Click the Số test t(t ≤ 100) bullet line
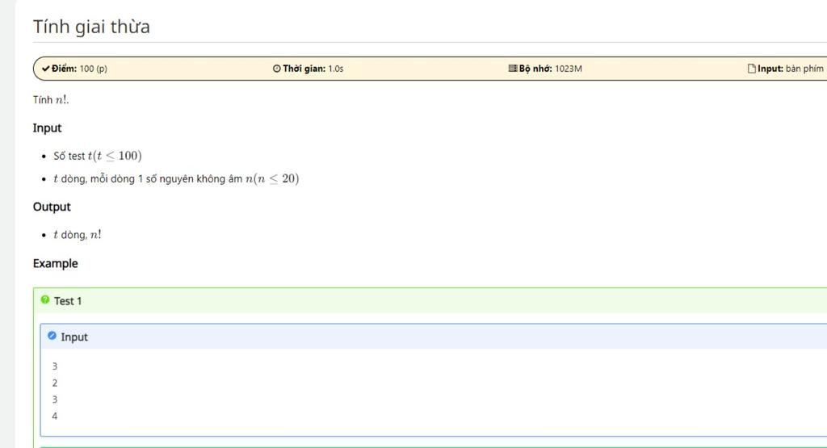The image size is (827, 448). [x=98, y=156]
